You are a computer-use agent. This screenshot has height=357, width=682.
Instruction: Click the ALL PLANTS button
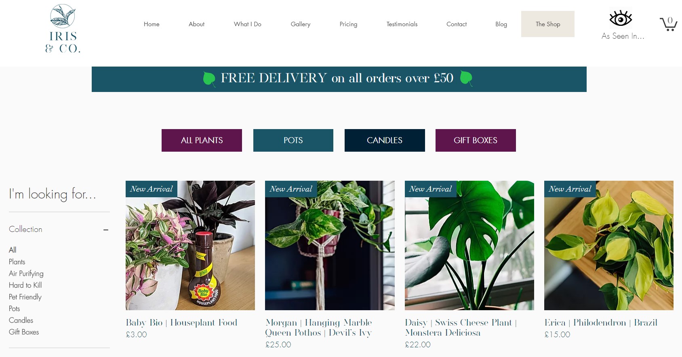click(x=202, y=140)
